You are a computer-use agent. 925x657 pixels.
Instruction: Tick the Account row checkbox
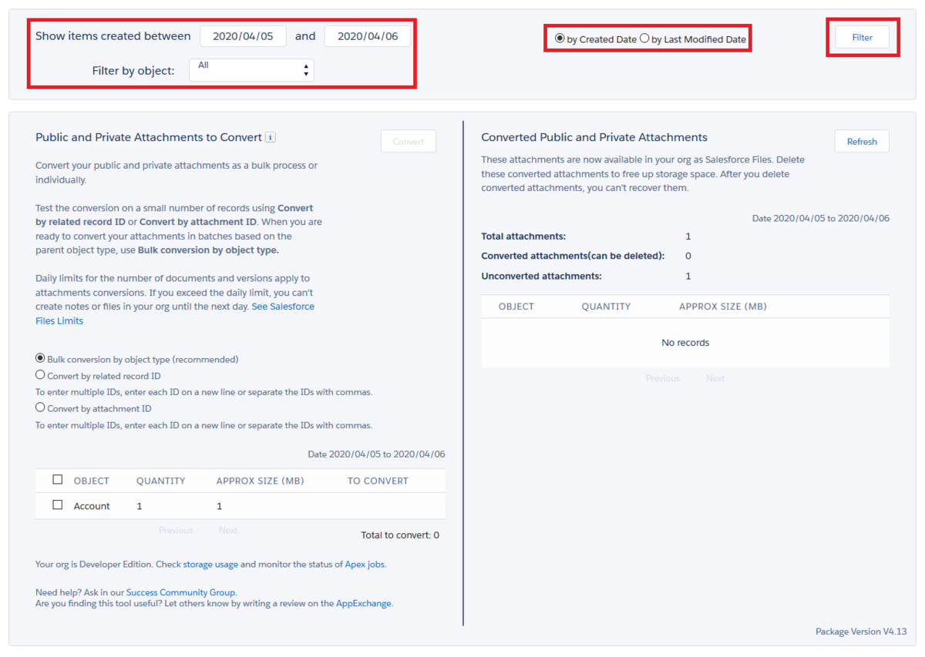[x=57, y=505]
